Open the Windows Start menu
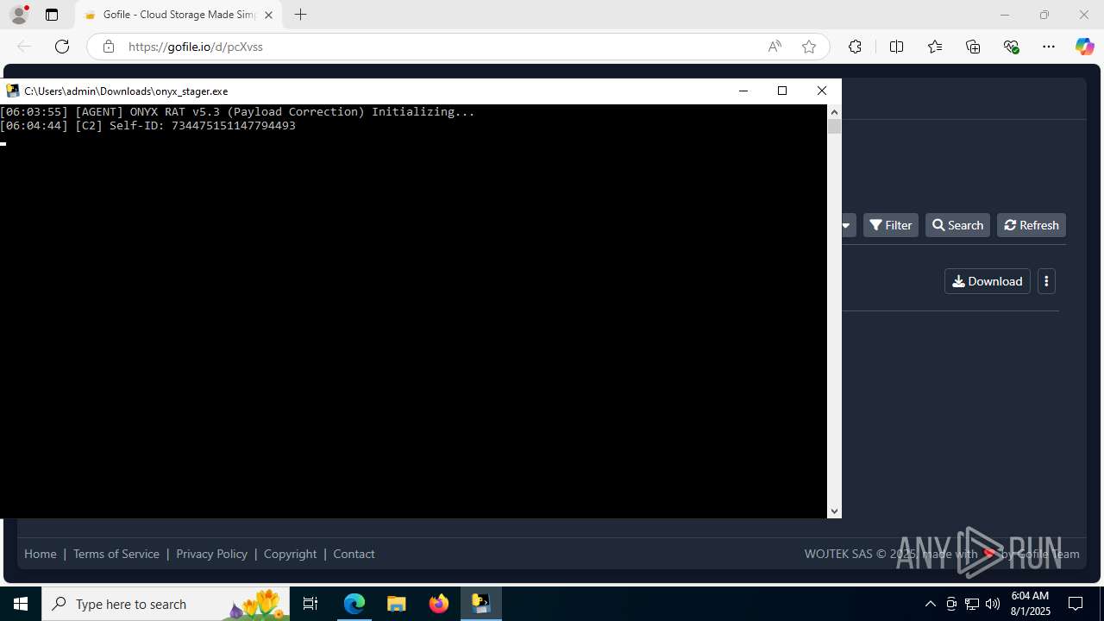The width and height of the screenshot is (1104, 621). 21,604
